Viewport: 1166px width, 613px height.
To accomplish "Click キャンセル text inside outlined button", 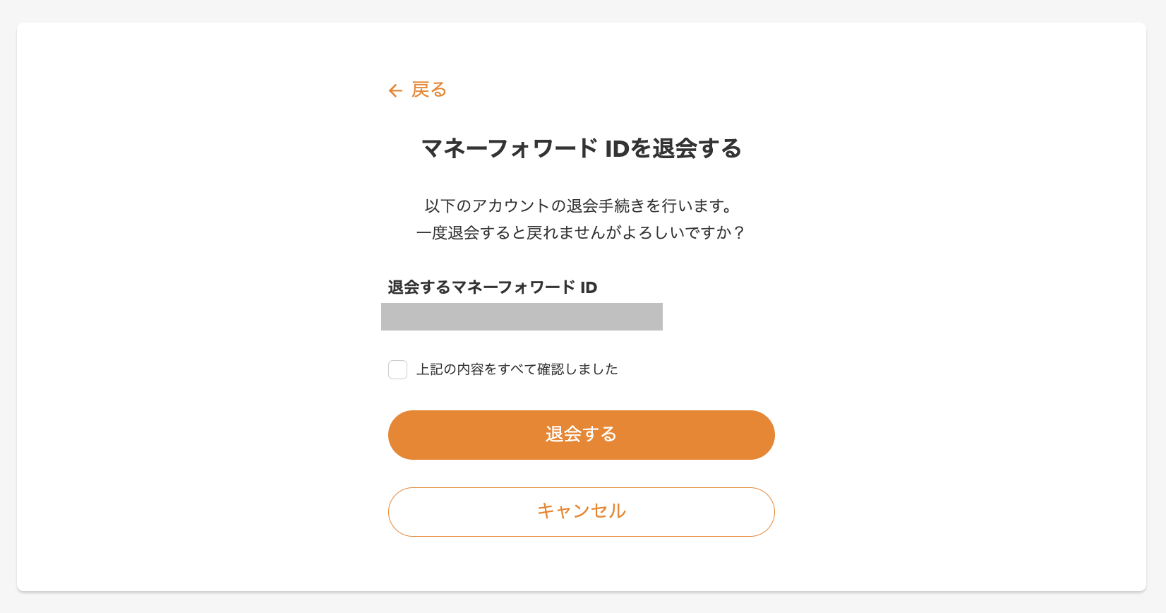I will pyautogui.click(x=582, y=511).
